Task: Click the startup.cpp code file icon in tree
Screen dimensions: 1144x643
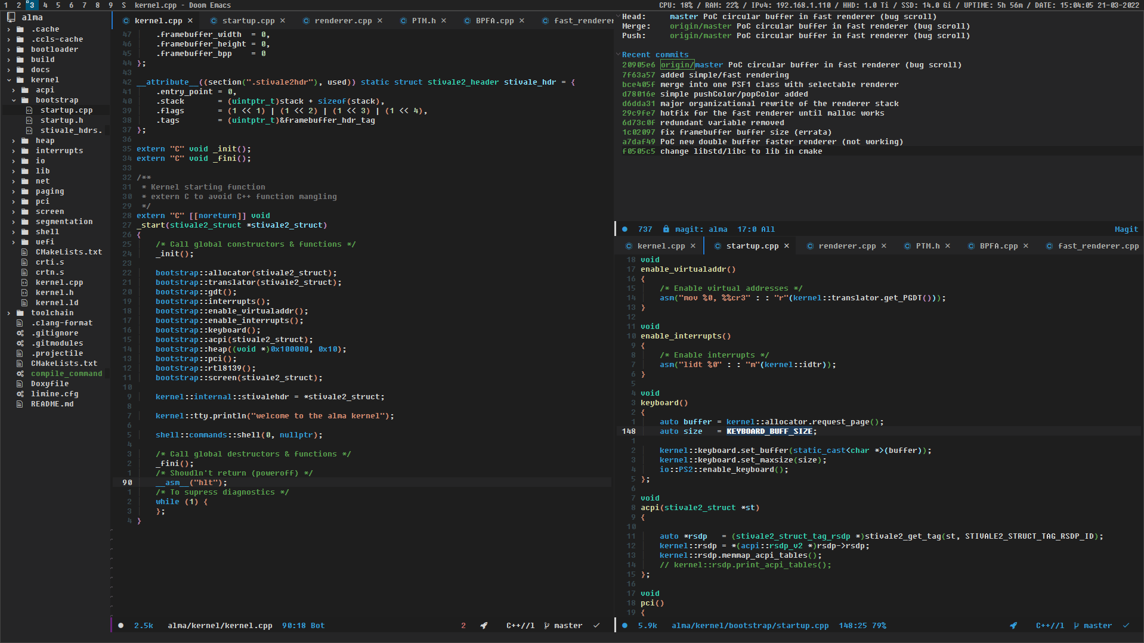Action: (x=29, y=110)
